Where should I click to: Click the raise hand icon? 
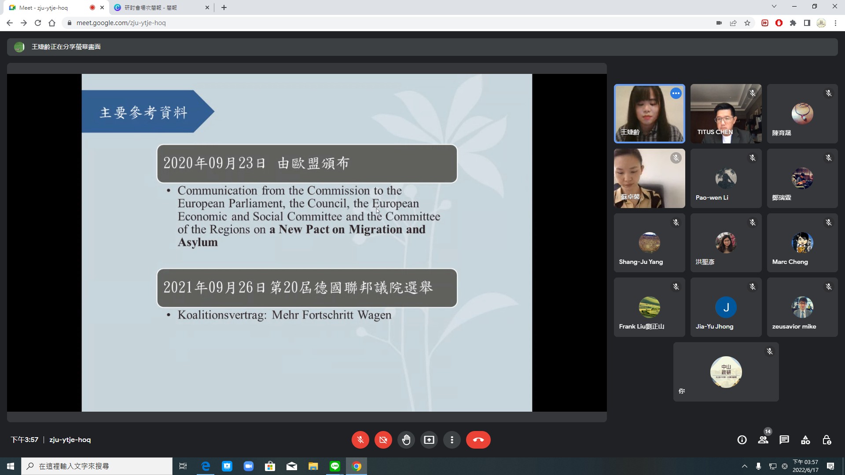[x=406, y=440]
